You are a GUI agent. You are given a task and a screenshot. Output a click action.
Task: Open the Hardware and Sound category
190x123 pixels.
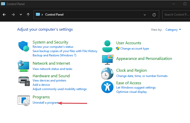(51, 76)
